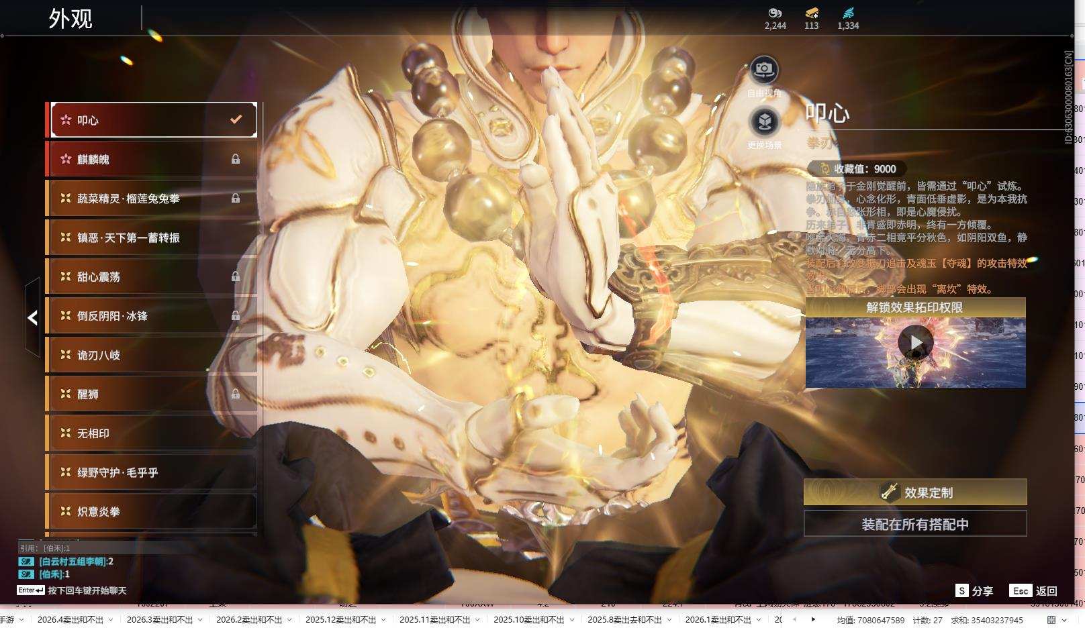Switch to spreadsheet tab 2026.3卖出和不出
The height and width of the screenshot is (630, 1085).
(160, 620)
